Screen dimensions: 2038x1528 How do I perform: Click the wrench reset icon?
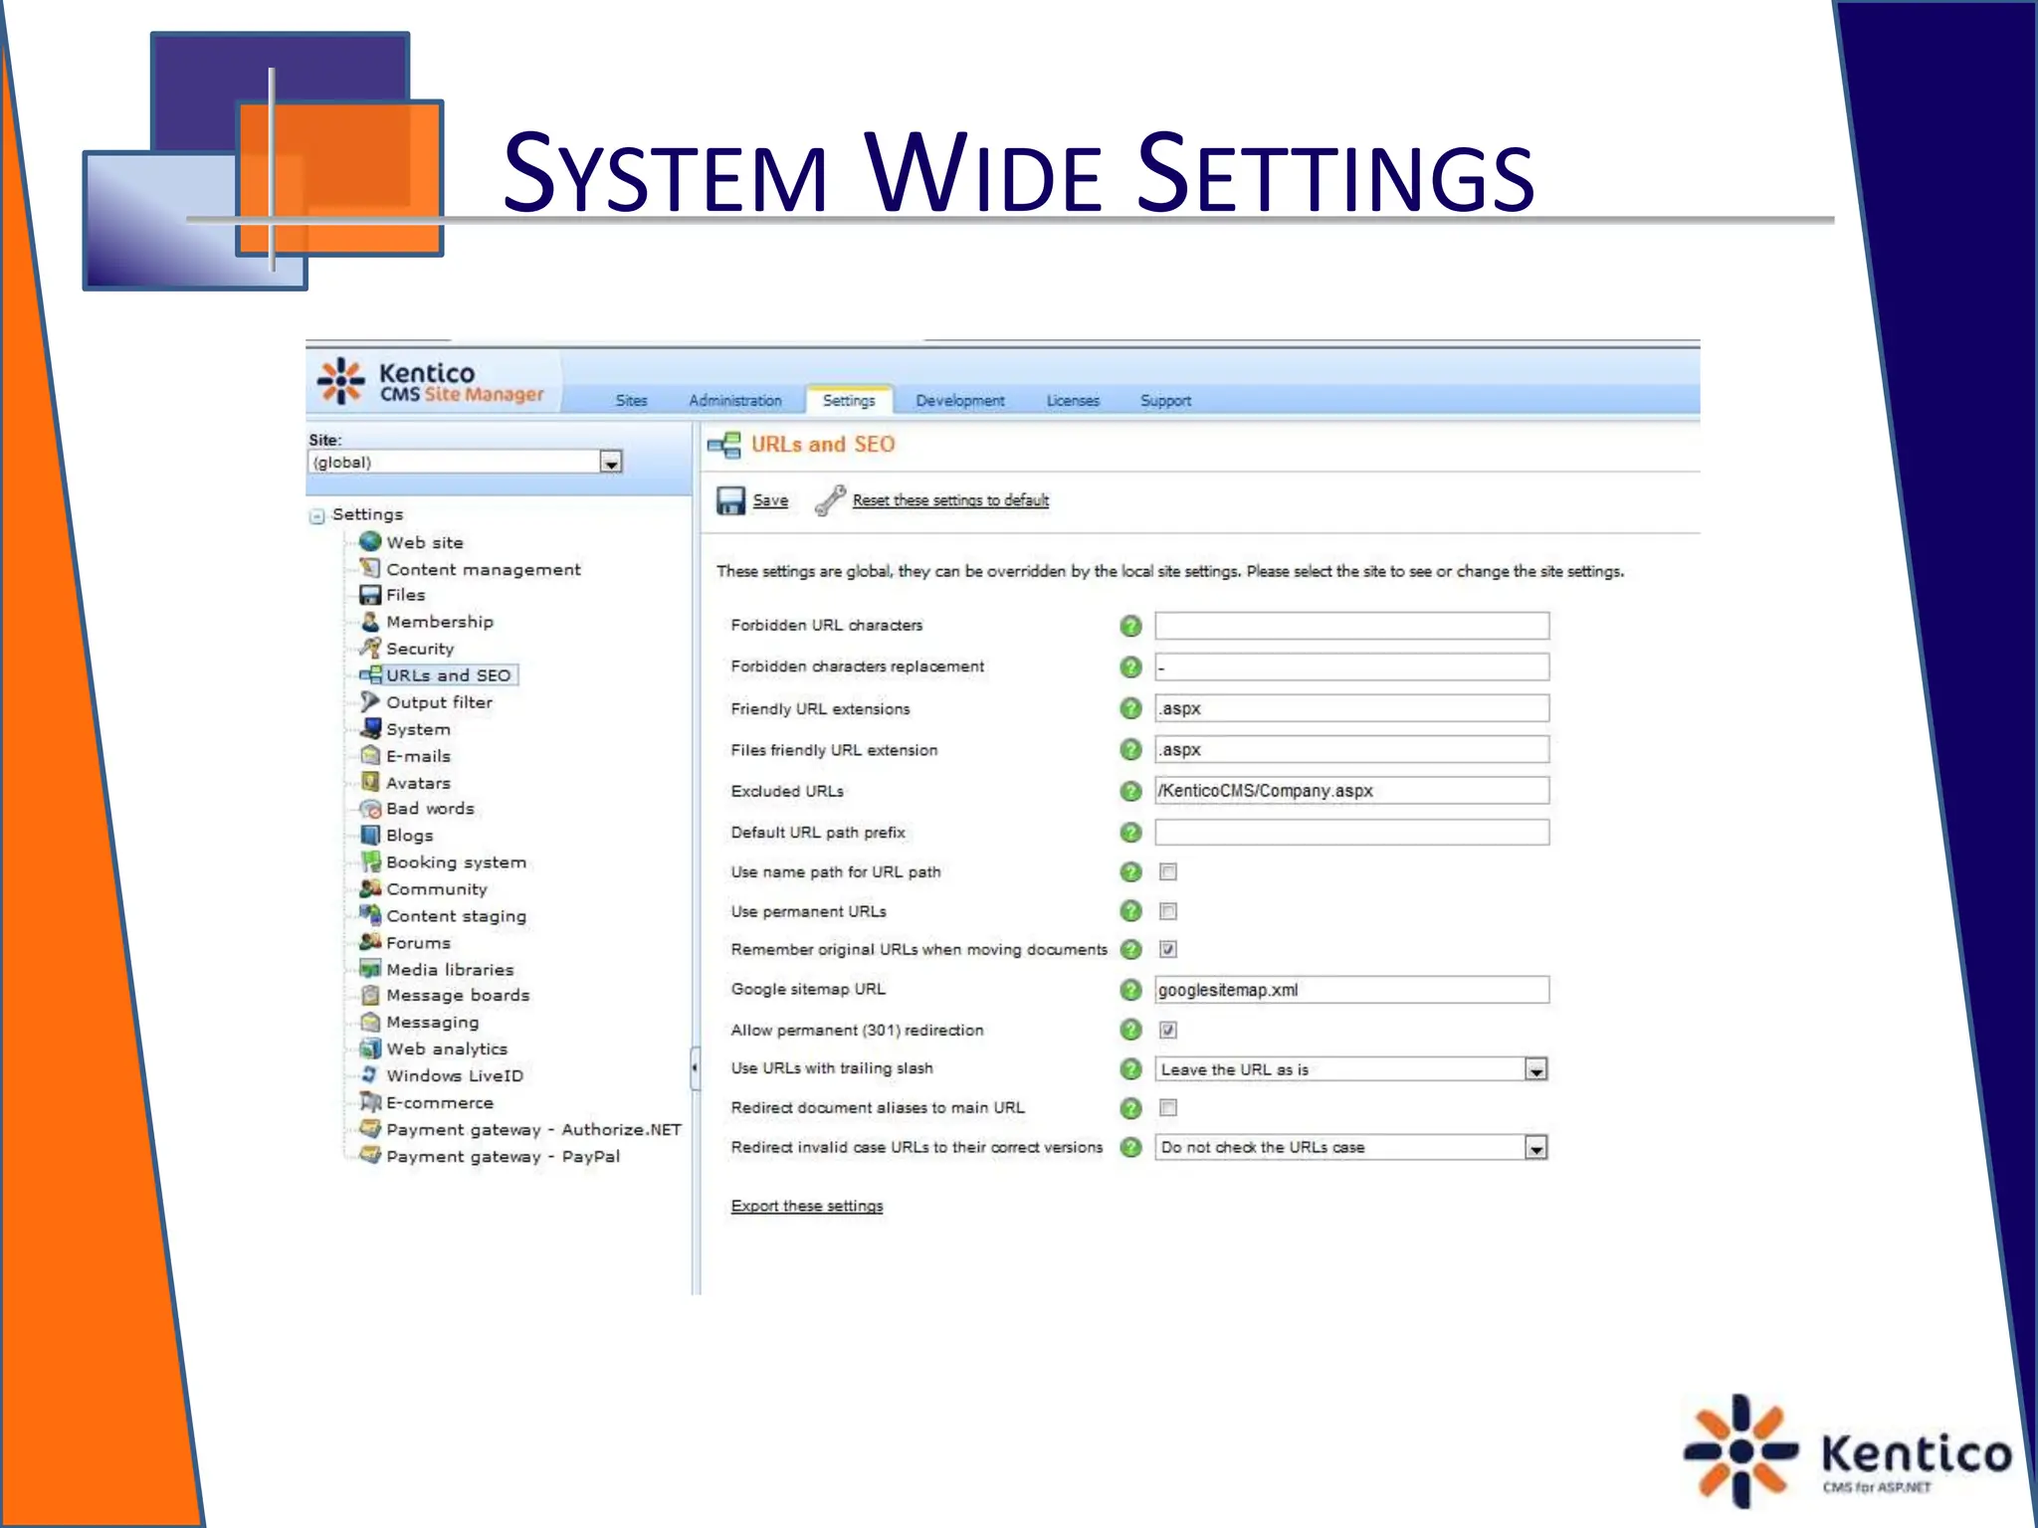pos(830,500)
